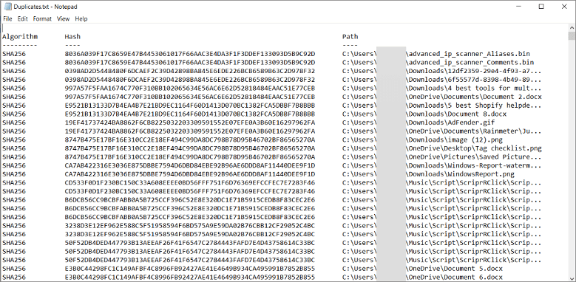The image size is (576, 282).
Task: Click the Algorithm column header text
Action: [x=20, y=37]
